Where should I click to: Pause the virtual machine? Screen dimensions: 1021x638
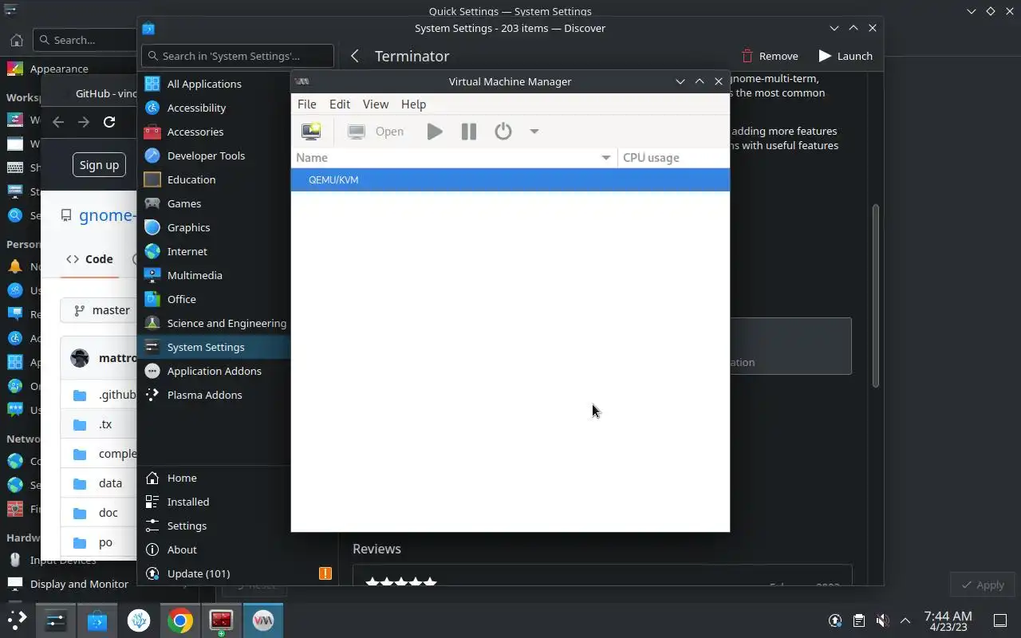pyautogui.click(x=469, y=132)
